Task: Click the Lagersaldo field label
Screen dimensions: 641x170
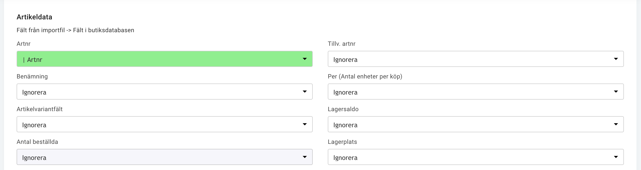Action: point(343,109)
